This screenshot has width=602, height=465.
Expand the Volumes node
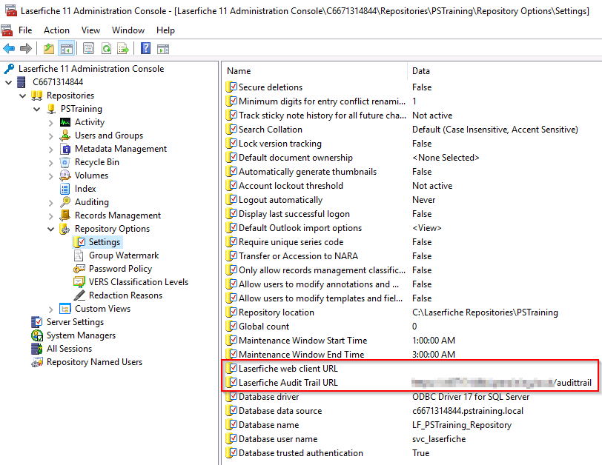(x=50, y=176)
